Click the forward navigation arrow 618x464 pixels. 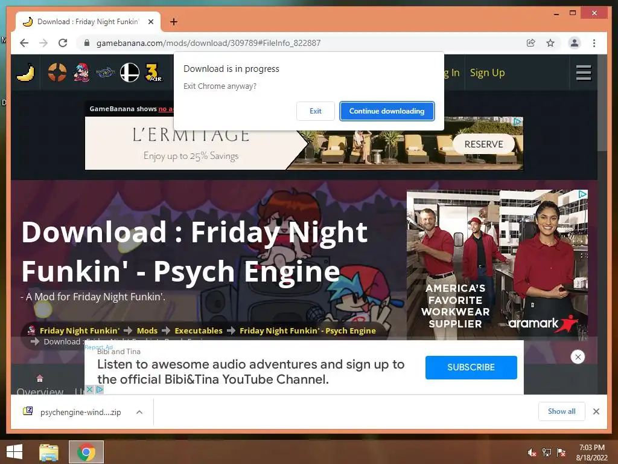[x=43, y=43]
